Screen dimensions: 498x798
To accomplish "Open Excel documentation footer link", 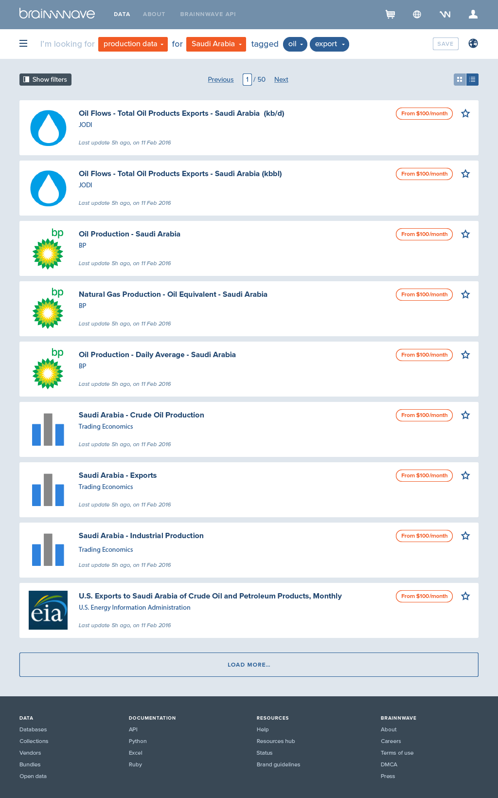I will (136, 753).
